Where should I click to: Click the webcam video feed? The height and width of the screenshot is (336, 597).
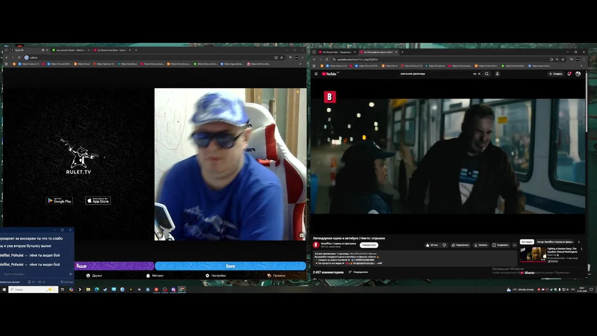(x=230, y=164)
